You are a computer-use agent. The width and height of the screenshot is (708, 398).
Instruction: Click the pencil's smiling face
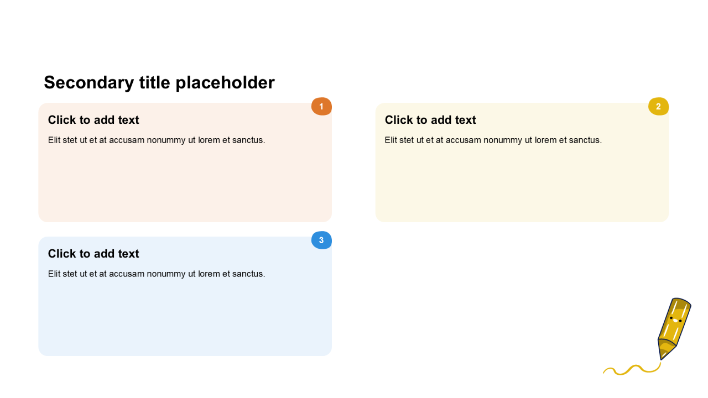point(675,319)
